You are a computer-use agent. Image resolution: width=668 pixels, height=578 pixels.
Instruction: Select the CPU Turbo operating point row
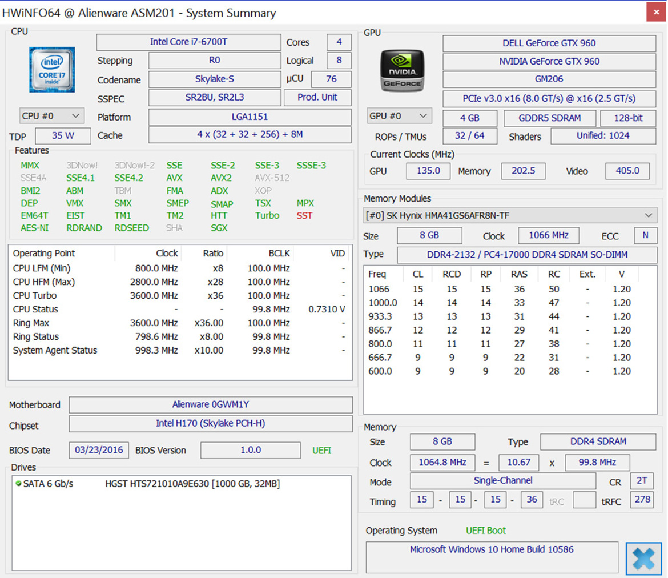(179, 295)
